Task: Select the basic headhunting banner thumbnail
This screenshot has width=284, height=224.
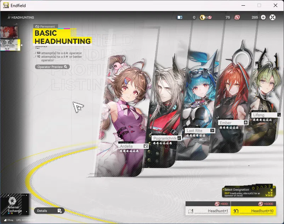Action: click(10, 45)
